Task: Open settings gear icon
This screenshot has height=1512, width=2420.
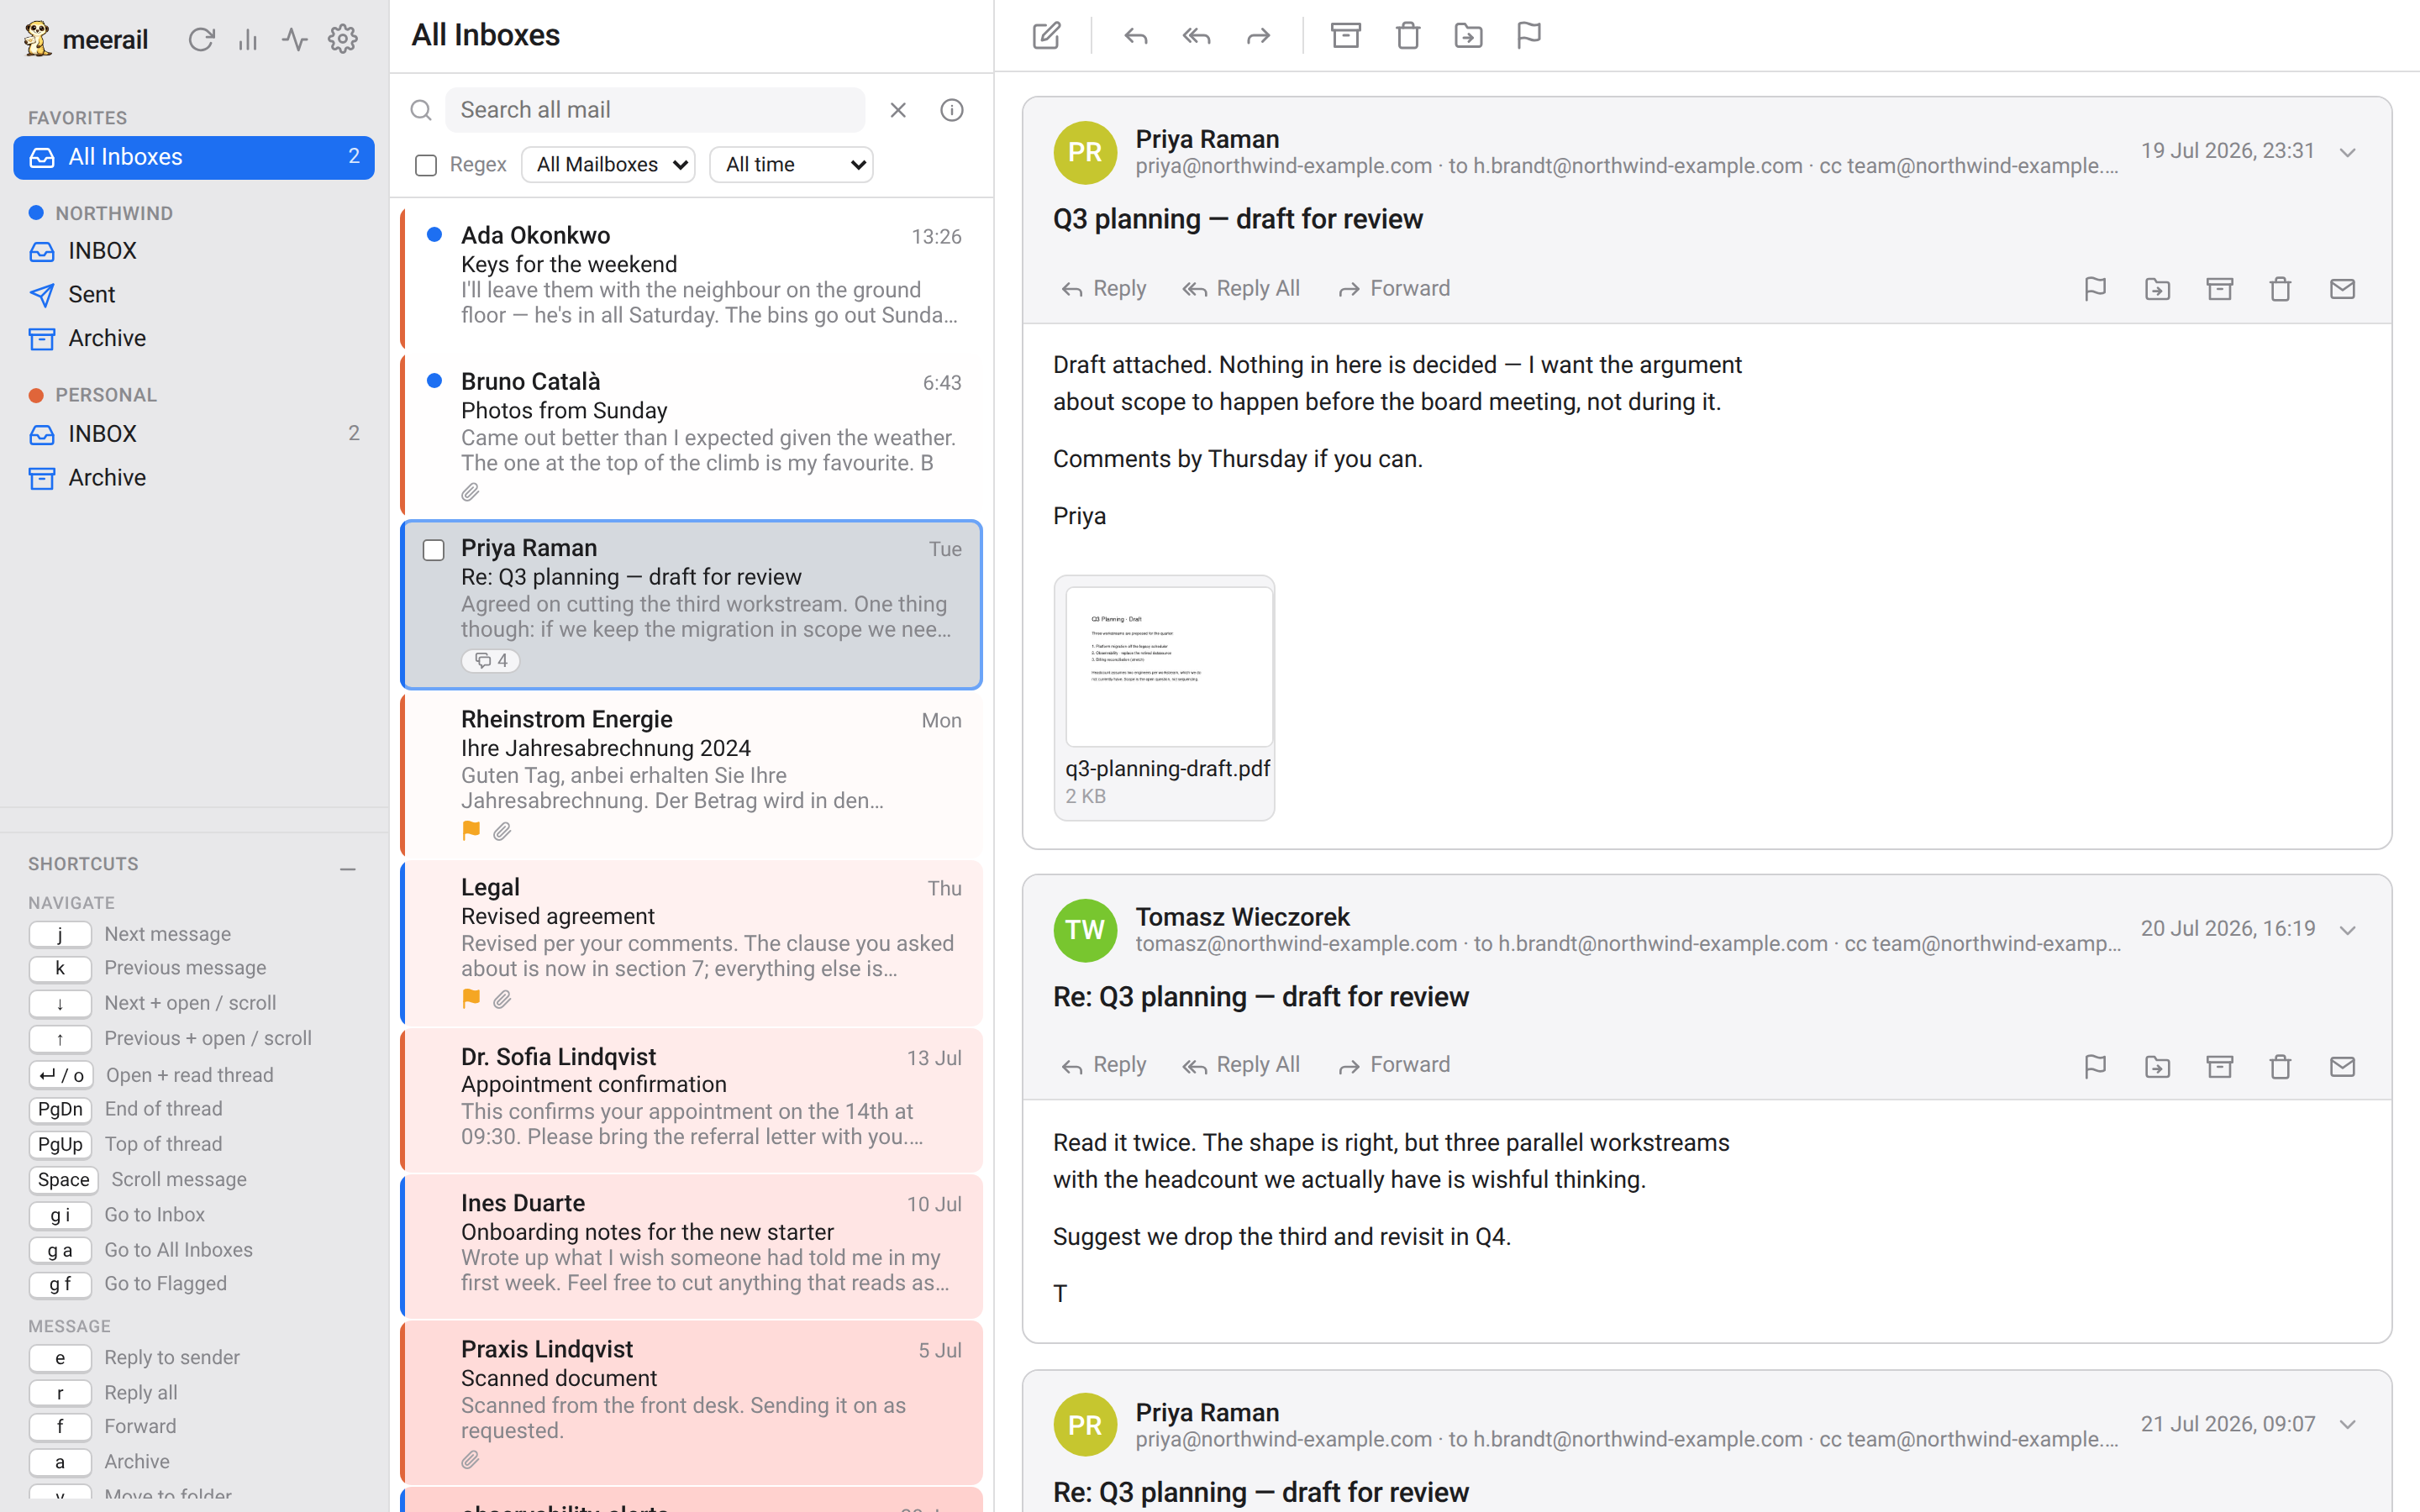Action: pos(343,39)
